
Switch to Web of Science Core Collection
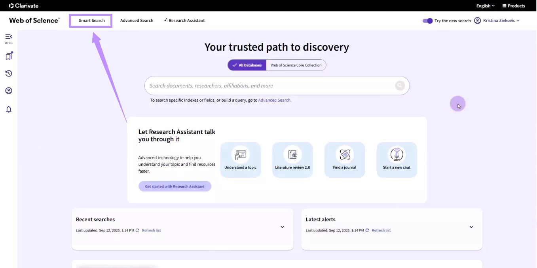[296, 65]
